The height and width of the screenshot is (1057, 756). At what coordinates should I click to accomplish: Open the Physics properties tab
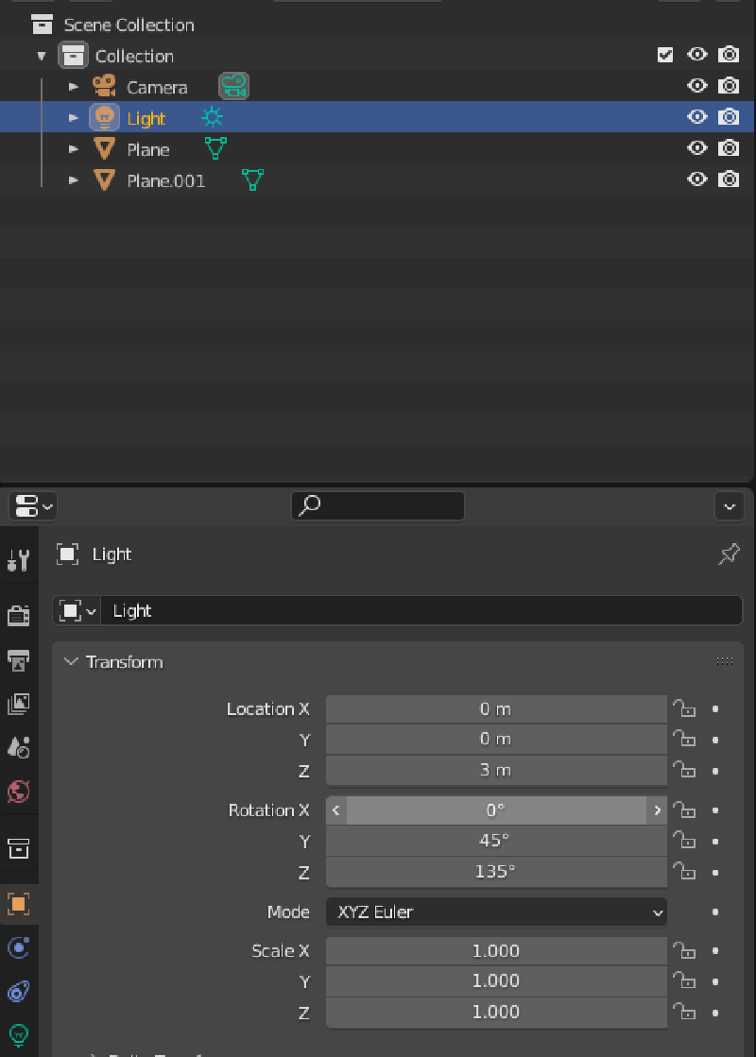18,947
